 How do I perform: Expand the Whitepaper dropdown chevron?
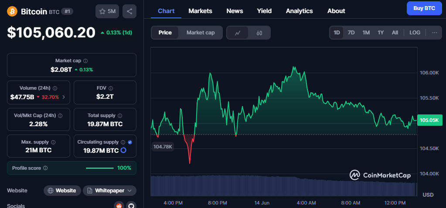[130, 191]
